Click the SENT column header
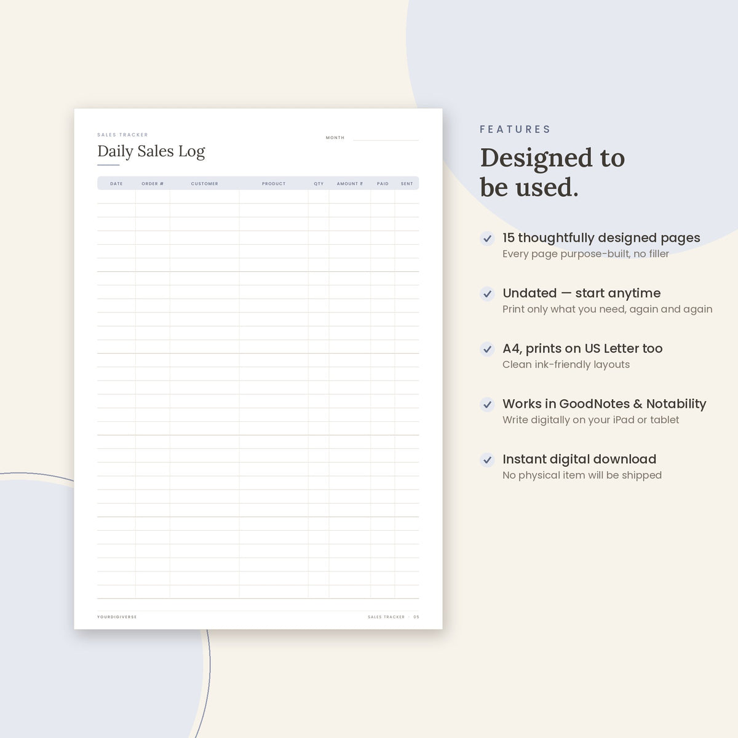Screen dimensions: 738x738 (407, 183)
